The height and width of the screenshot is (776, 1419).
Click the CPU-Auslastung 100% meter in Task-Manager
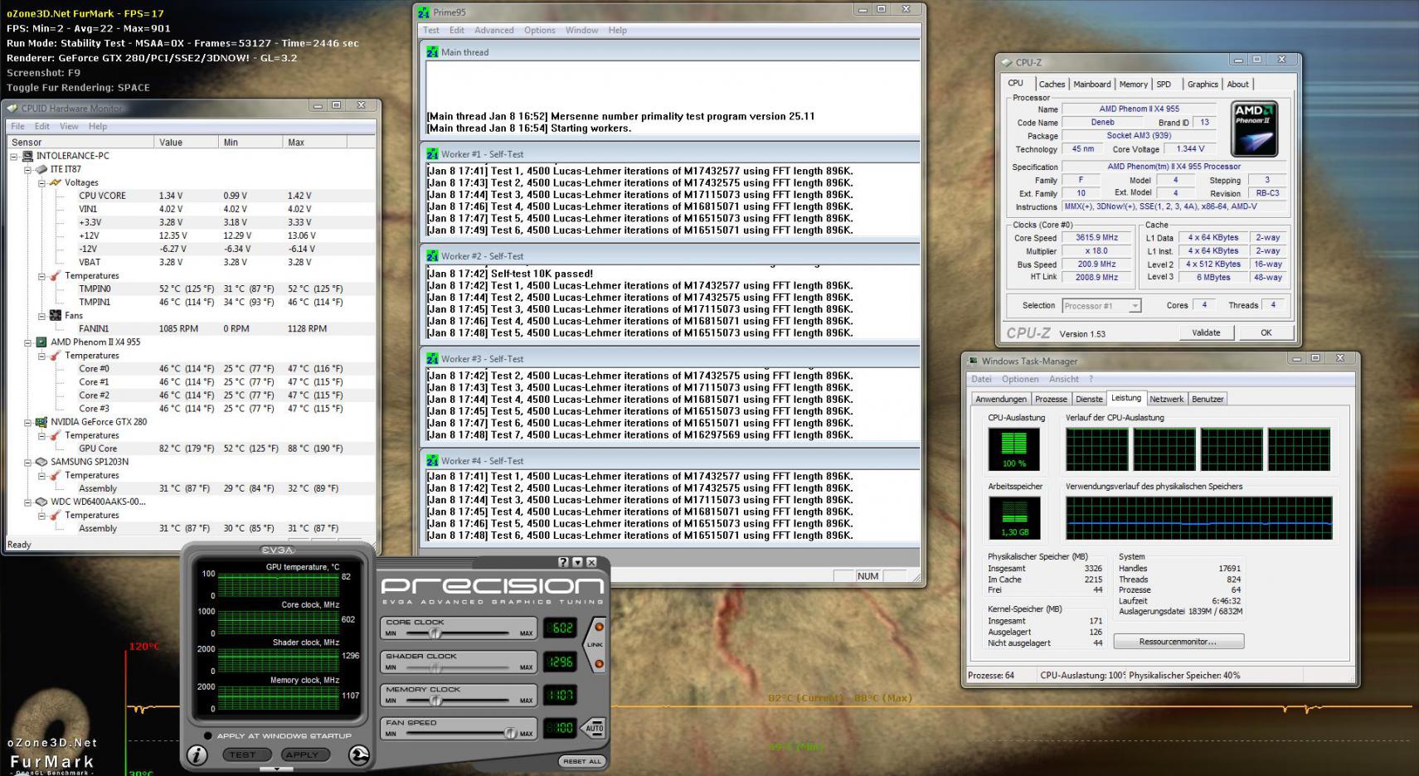[x=1013, y=449]
